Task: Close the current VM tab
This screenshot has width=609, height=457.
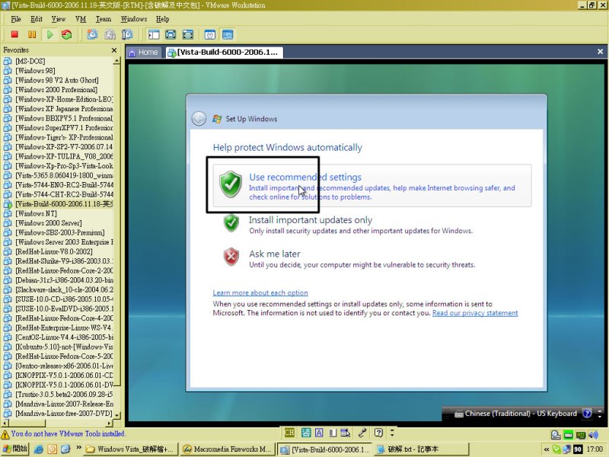Action: (600, 51)
